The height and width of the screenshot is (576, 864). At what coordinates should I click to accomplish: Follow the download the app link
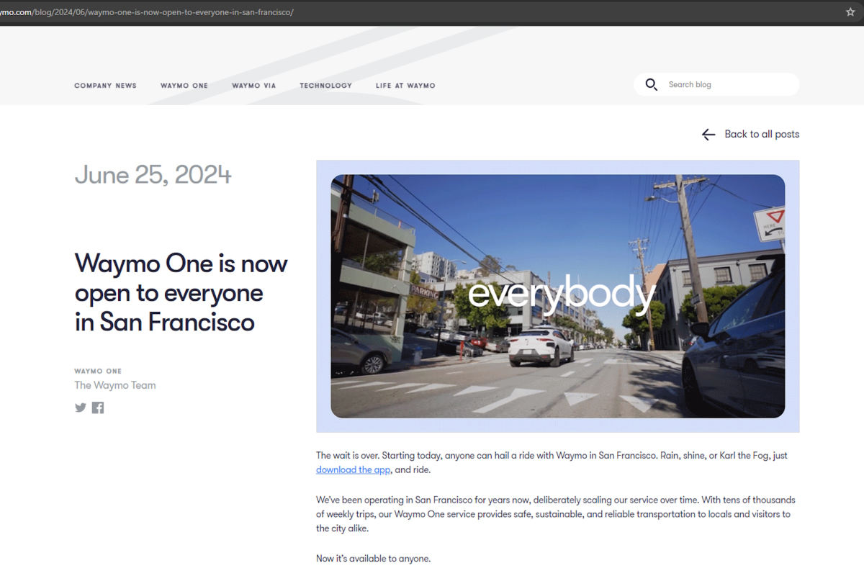click(353, 469)
